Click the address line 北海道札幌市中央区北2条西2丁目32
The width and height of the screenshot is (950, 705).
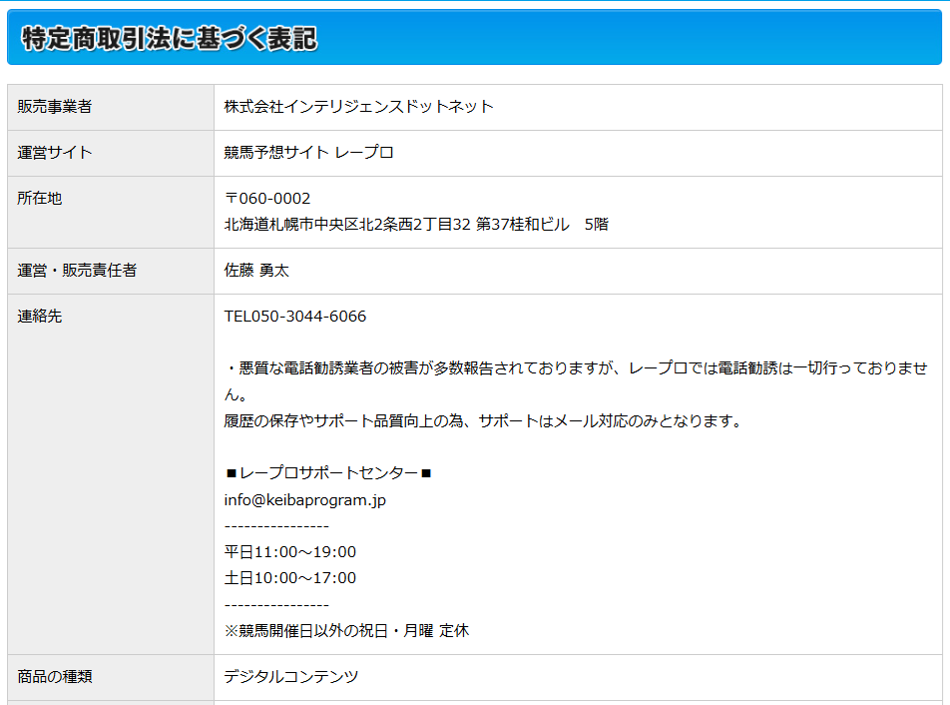(347, 225)
